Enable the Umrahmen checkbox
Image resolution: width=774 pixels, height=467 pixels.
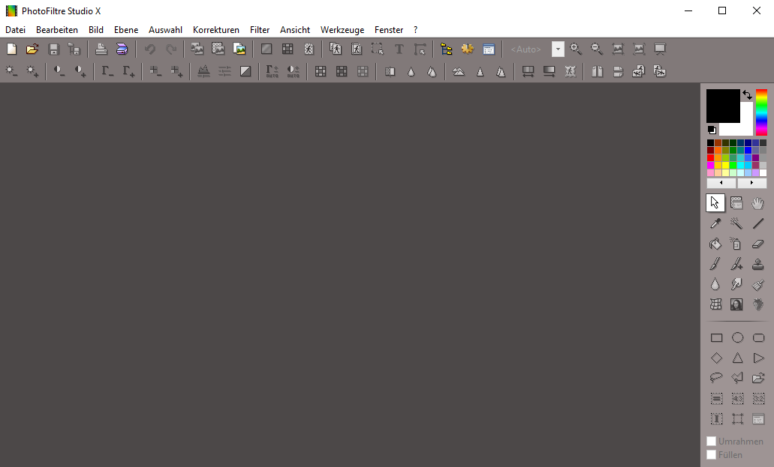click(x=711, y=442)
